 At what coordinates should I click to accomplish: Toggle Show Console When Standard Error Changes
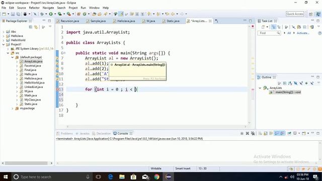[282, 133]
